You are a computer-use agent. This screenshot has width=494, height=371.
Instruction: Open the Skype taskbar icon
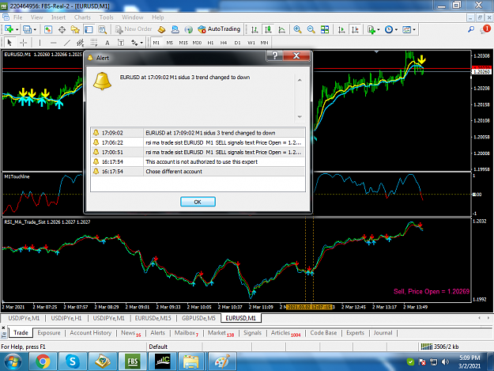pyautogui.click(x=72, y=362)
